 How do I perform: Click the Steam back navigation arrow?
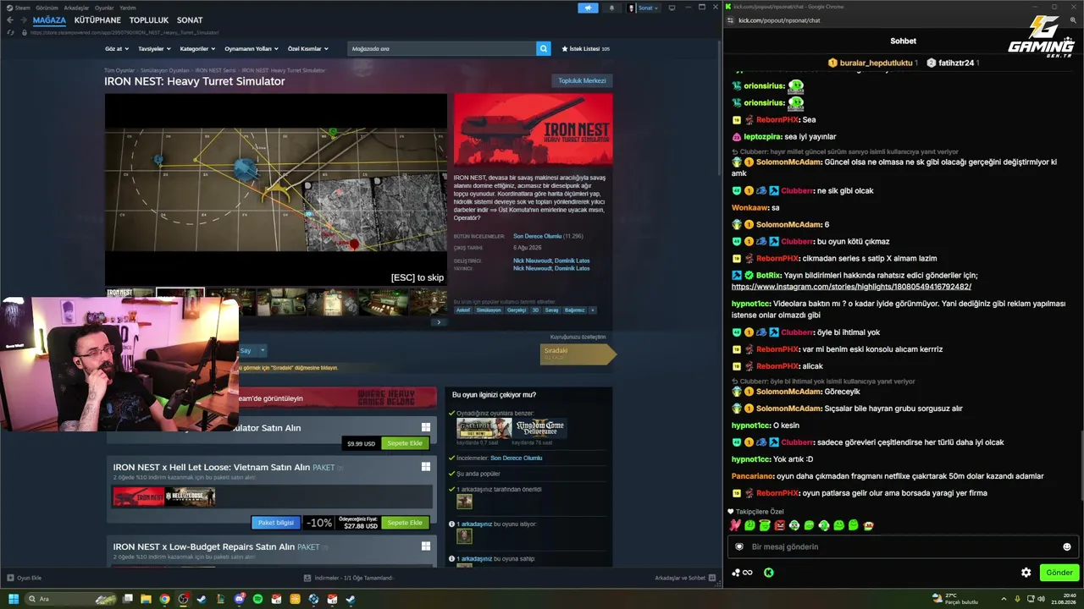10,20
